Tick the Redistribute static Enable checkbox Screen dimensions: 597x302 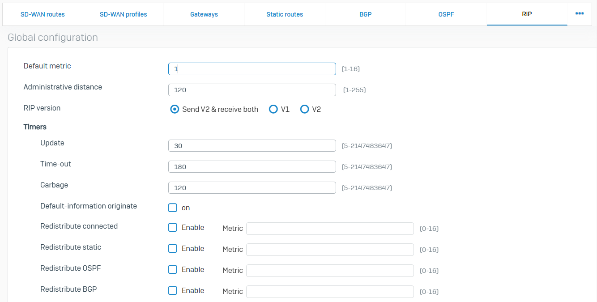pyautogui.click(x=173, y=248)
